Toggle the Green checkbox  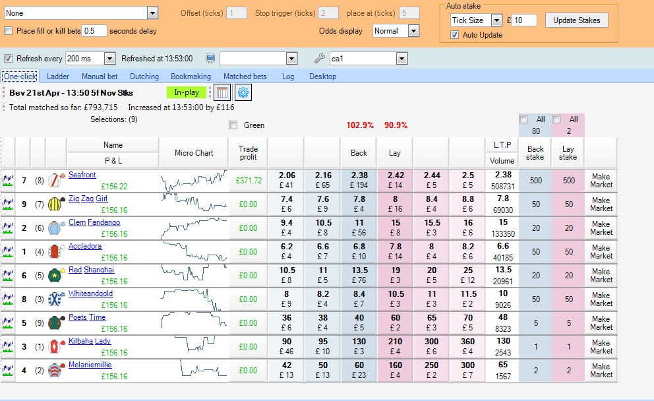pyautogui.click(x=233, y=125)
